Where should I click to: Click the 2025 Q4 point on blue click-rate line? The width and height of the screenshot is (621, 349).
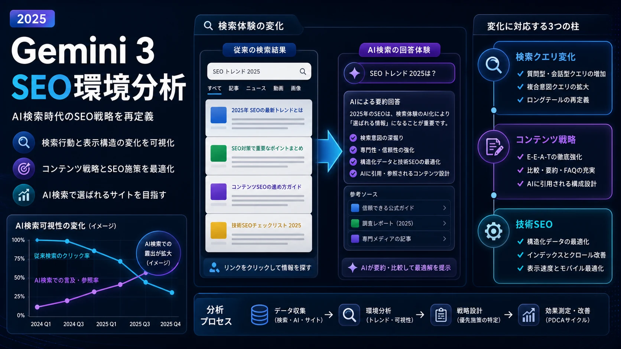(172, 293)
